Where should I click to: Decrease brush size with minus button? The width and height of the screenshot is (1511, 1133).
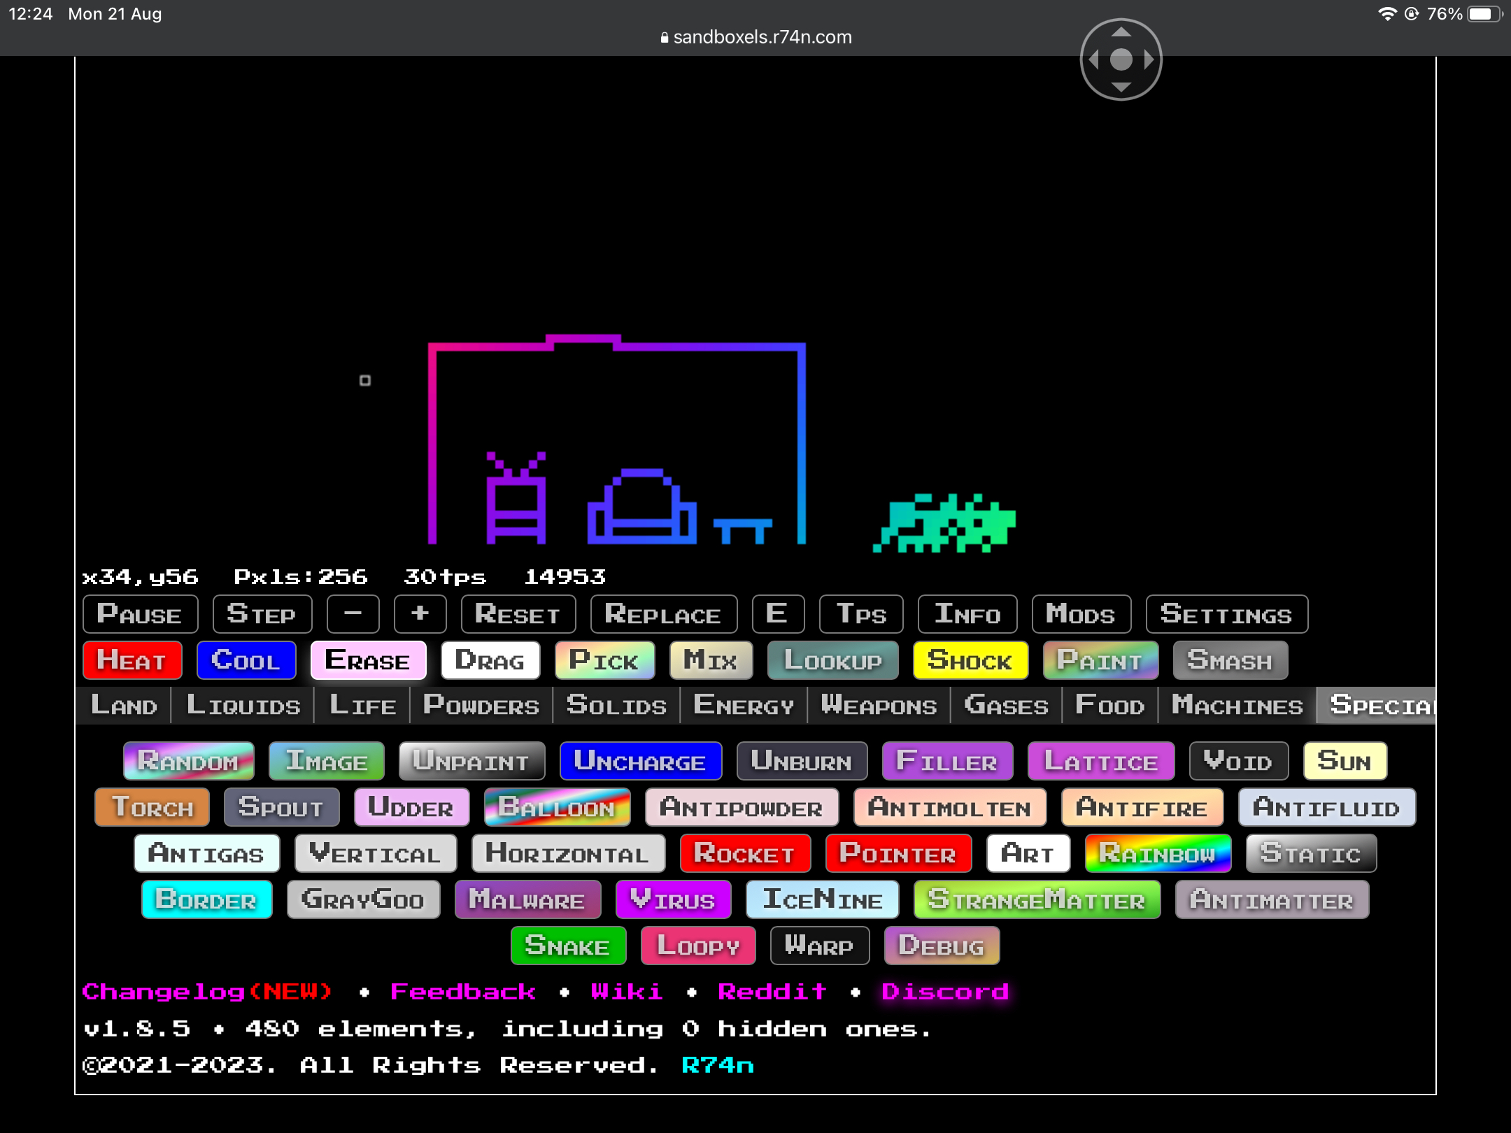[353, 614]
